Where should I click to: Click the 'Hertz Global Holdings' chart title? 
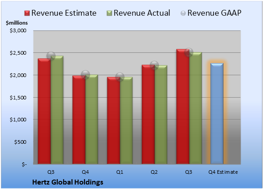(x=68, y=182)
